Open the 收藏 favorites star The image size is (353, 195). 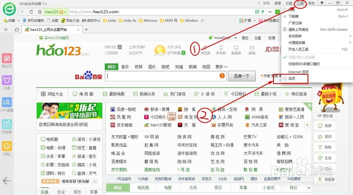point(5,20)
